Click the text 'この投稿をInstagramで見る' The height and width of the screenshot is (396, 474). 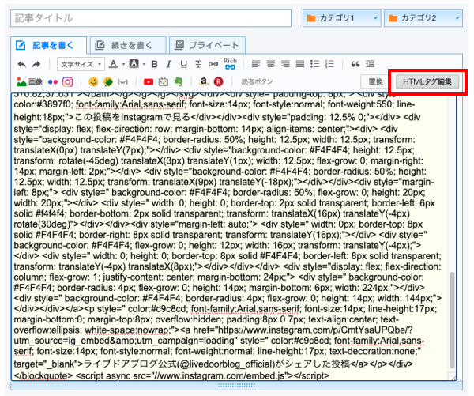point(133,117)
